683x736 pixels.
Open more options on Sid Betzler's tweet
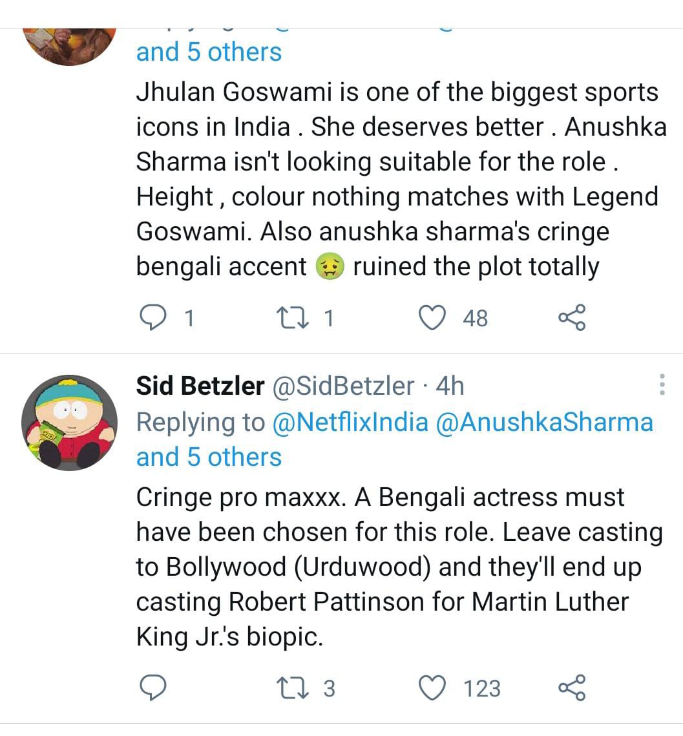(x=662, y=384)
